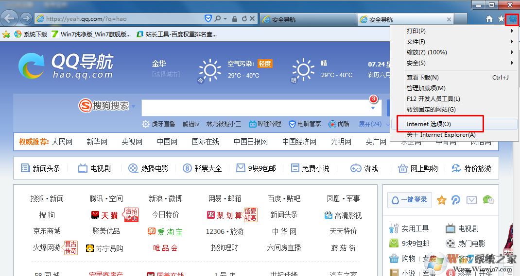This screenshot has width=520, height=276.
Task: Open the 免费小说 category
Action: 310,168
